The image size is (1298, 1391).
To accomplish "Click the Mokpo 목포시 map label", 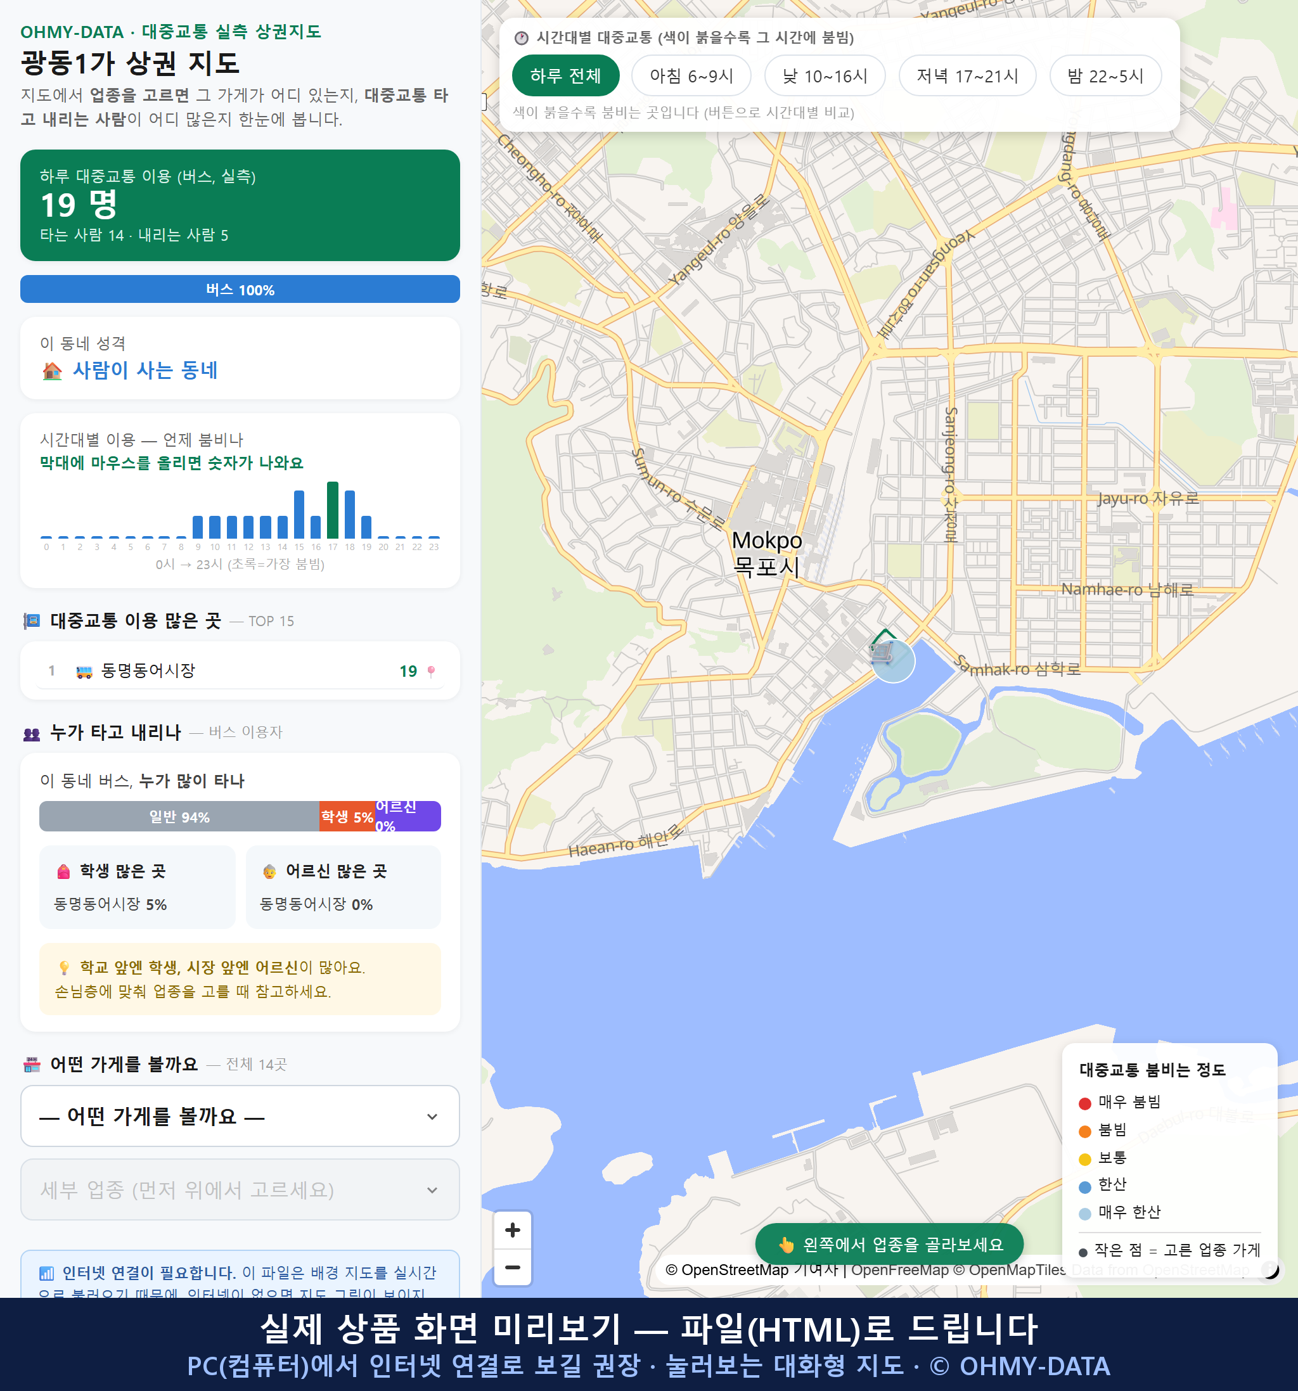I will tap(767, 553).
